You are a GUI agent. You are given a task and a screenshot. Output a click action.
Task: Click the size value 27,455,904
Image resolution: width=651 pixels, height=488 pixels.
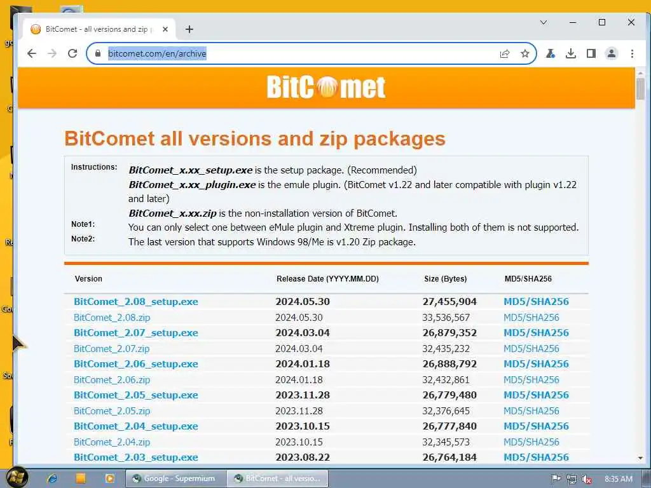(449, 302)
